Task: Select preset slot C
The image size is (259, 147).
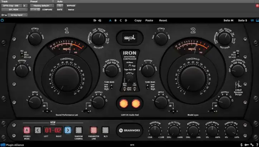Action: [121, 20]
